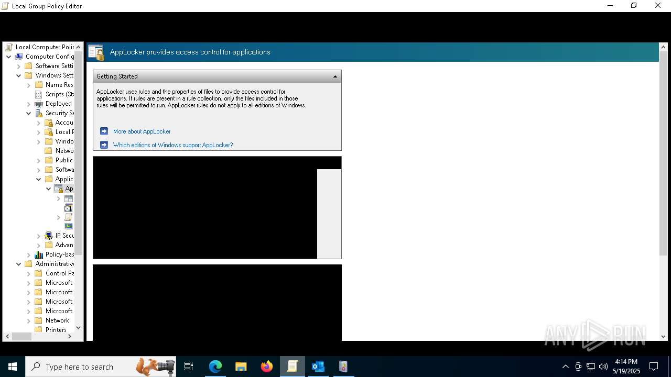The height and width of the screenshot is (377, 671).
Task: Expand the Control Panel node
Action: click(x=29, y=273)
